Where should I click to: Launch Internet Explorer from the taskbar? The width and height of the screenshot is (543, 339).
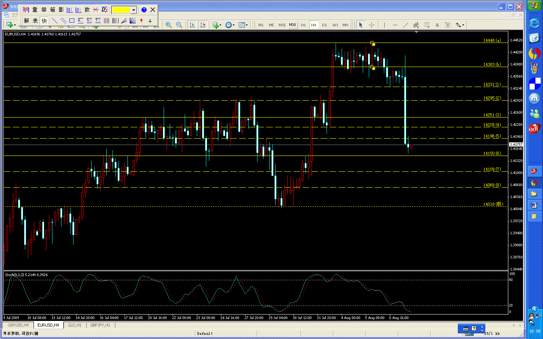point(534,23)
